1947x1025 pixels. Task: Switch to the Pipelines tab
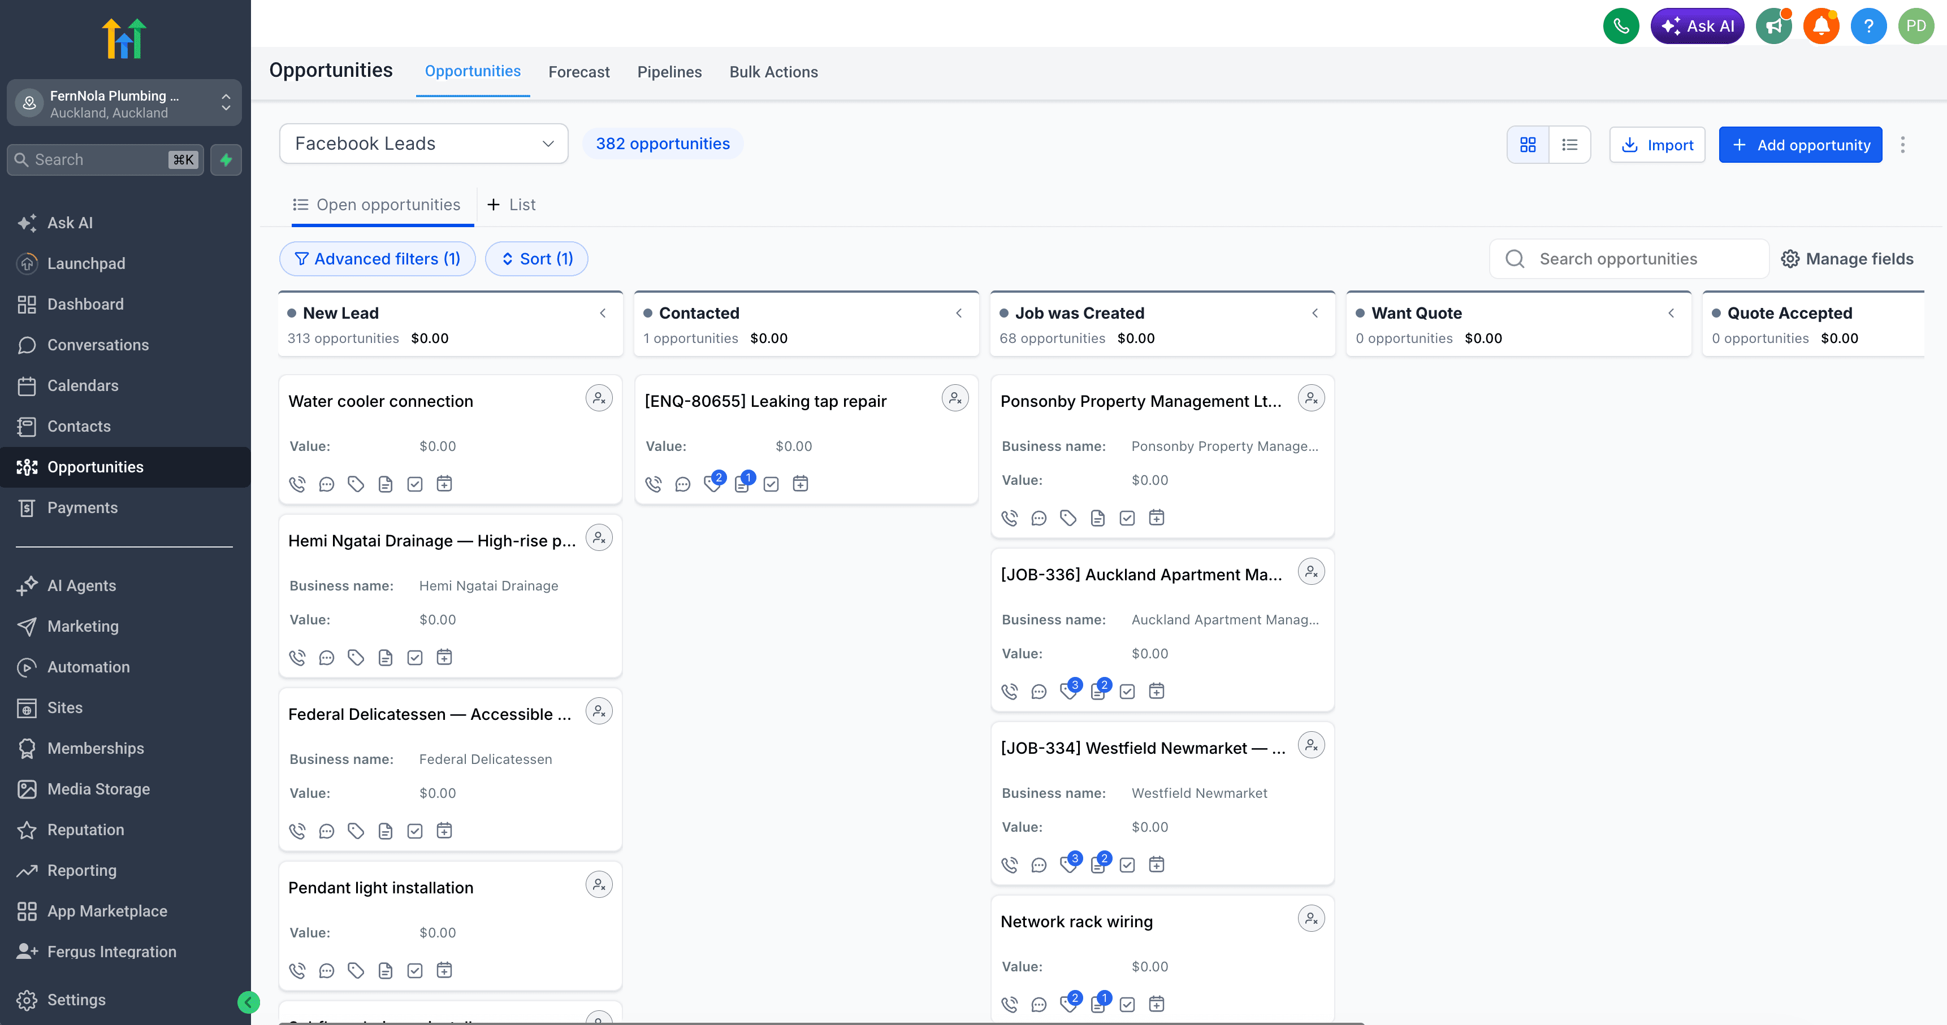(x=669, y=72)
